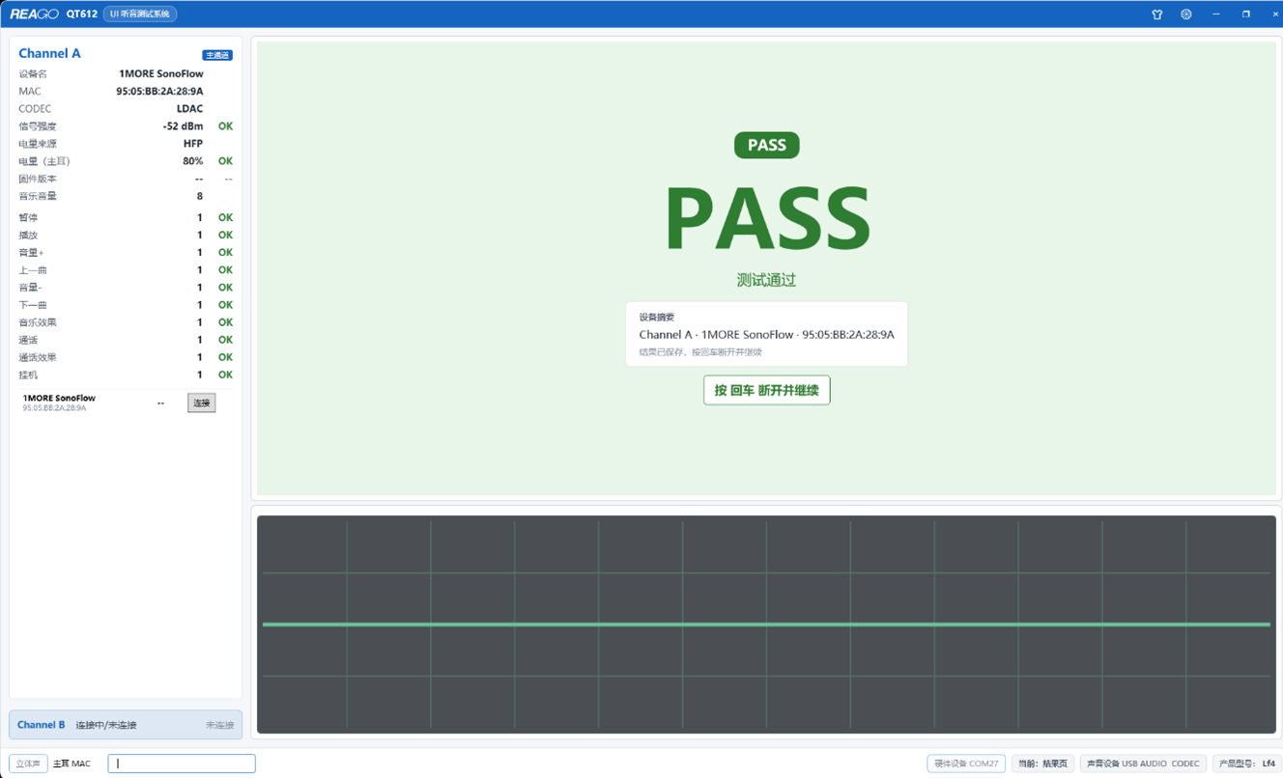Close the QT612 window

coord(1275,14)
